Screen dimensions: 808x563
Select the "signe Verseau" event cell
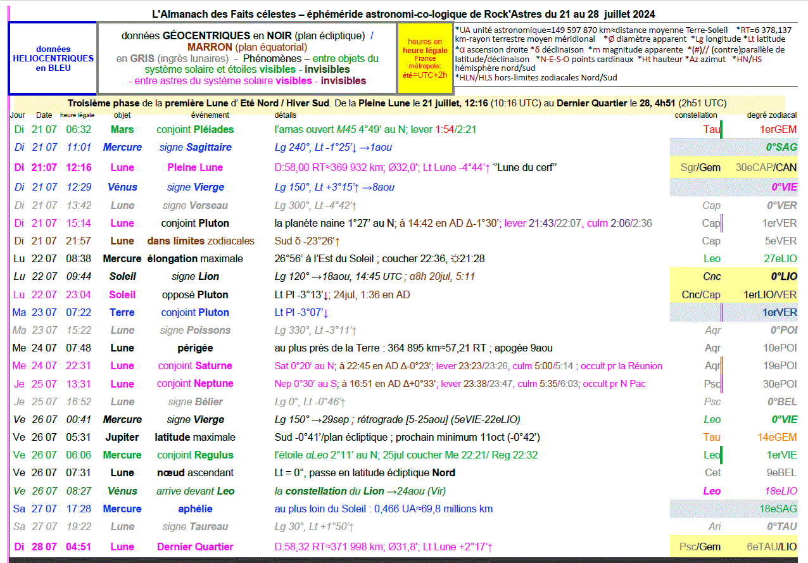click(x=195, y=205)
